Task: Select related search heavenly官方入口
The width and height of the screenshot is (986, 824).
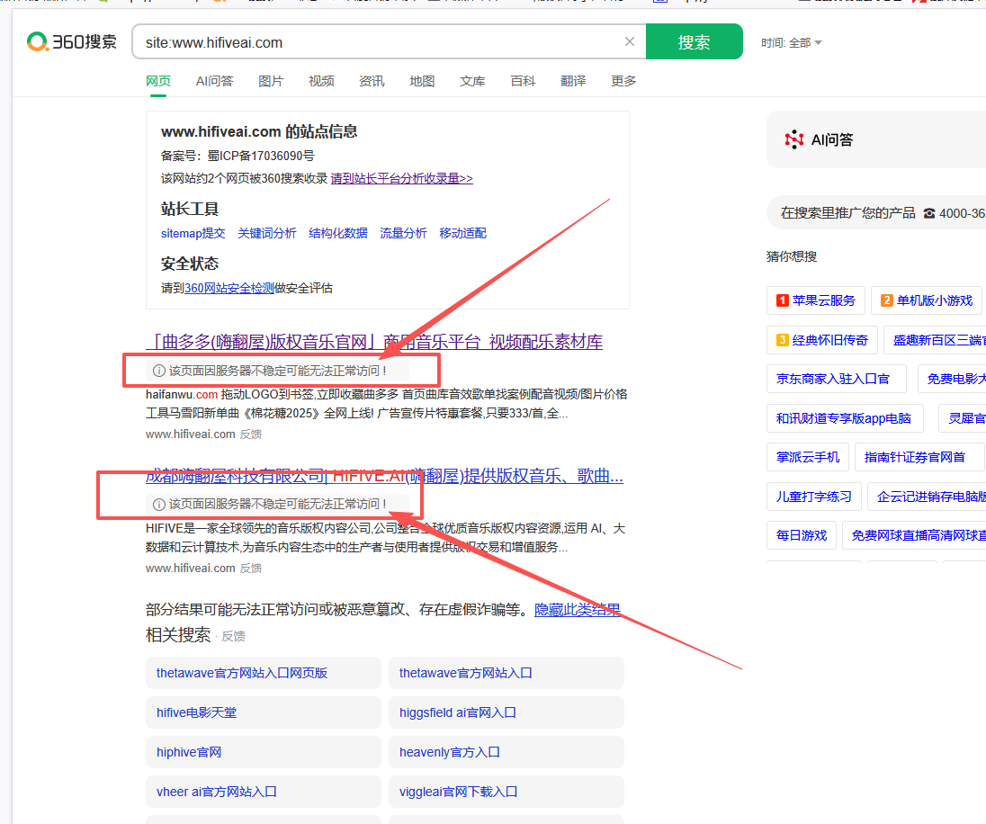Action: pos(506,752)
